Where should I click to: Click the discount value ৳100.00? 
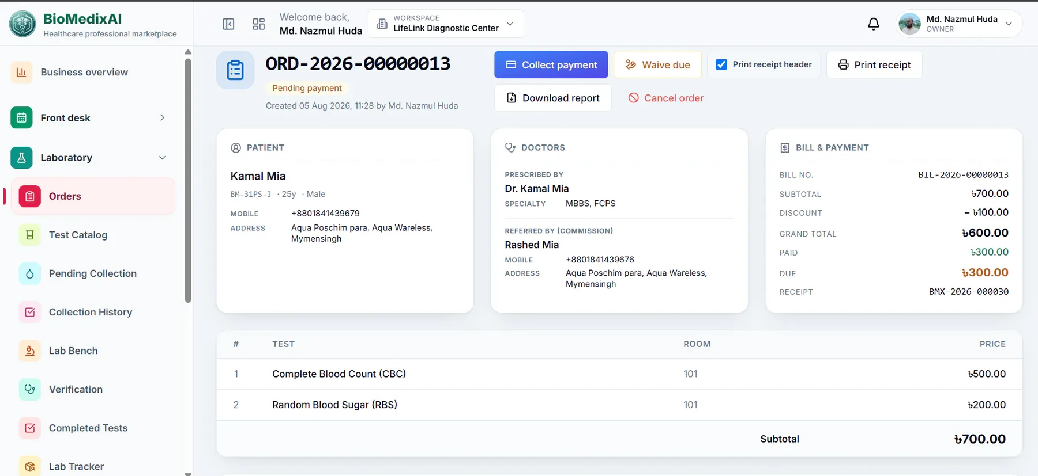click(987, 212)
